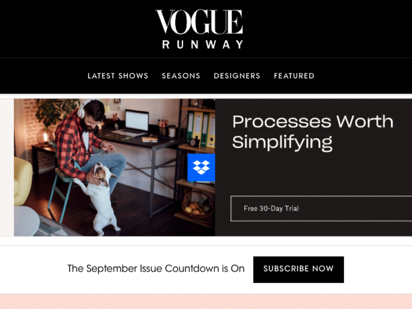Image resolution: width=412 pixels, height=309 pixels.
Task: Select the Featured navigation link
Action: 294,76
